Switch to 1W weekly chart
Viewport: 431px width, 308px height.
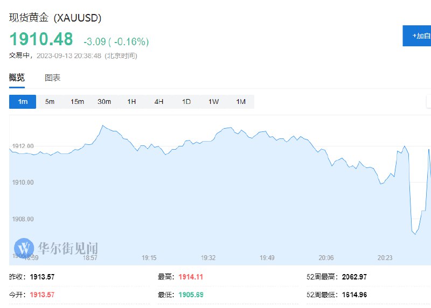213,102
